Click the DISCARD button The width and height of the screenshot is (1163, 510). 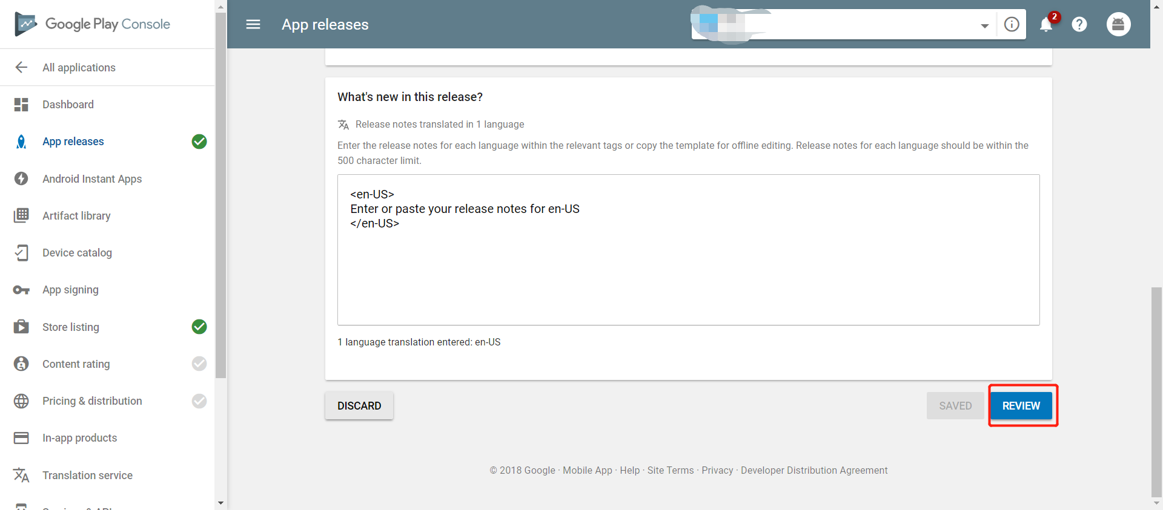[x=359, y=405]
